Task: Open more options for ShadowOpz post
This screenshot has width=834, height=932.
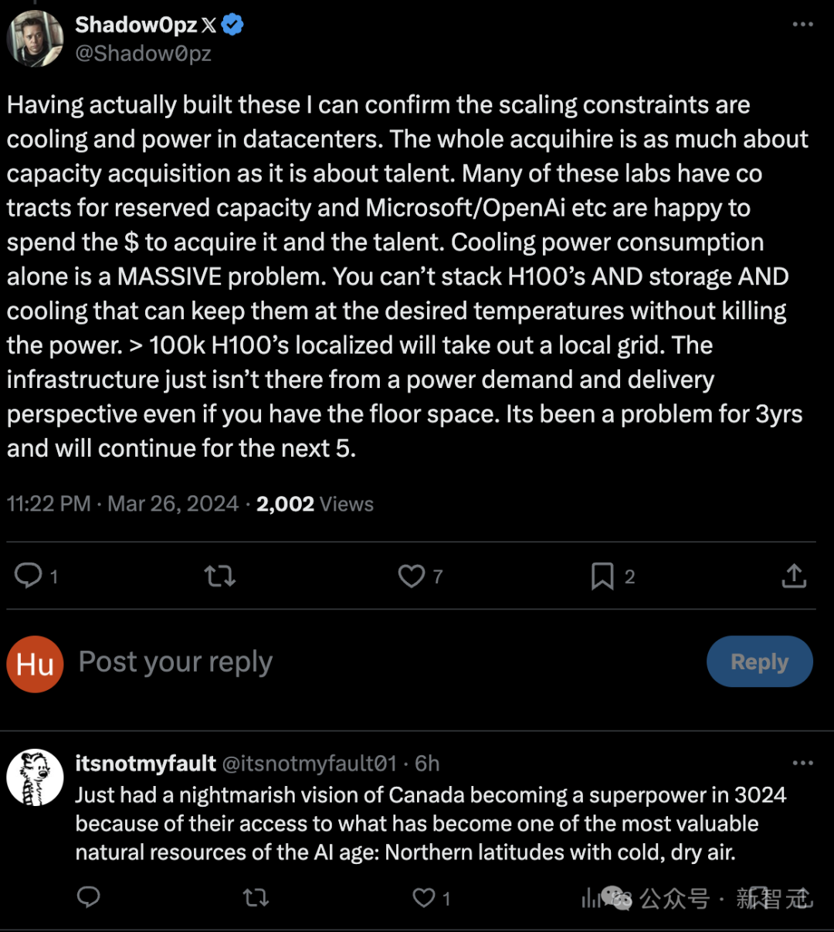Action: coord(803,25)
